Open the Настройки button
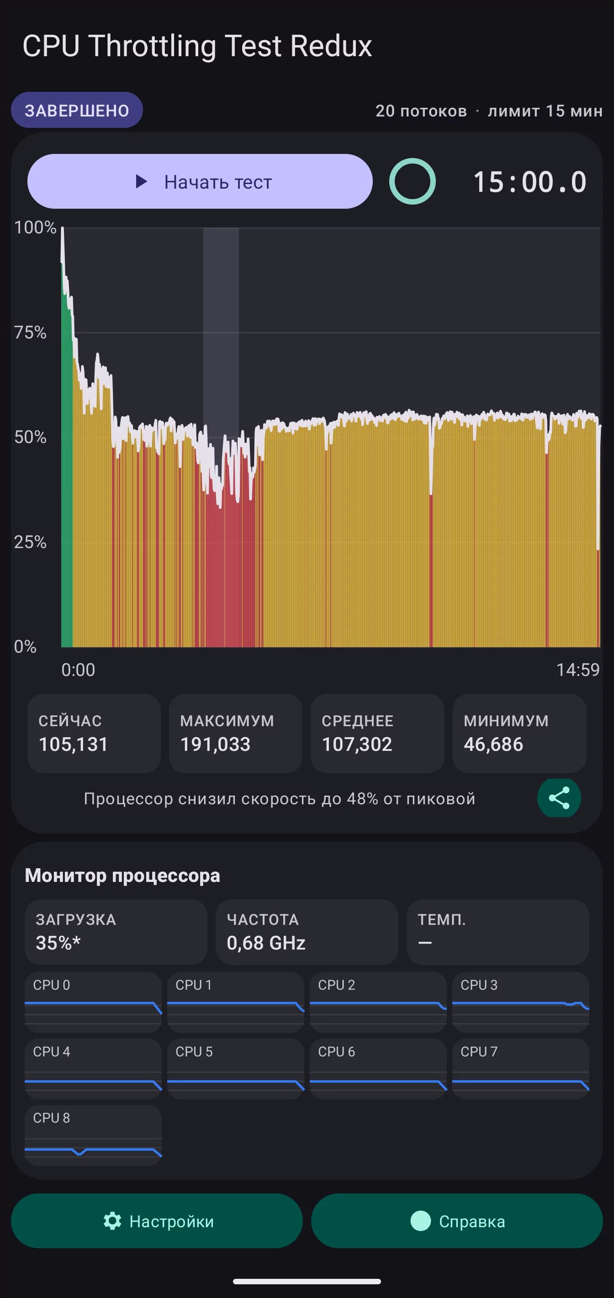Viewport: 614px width, 1298px height. [157, 1221]
